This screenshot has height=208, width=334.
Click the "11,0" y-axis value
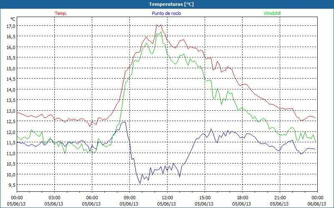point(11,153)
